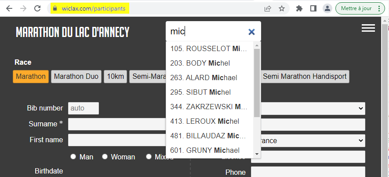Reload the page

tap(38, 8)
